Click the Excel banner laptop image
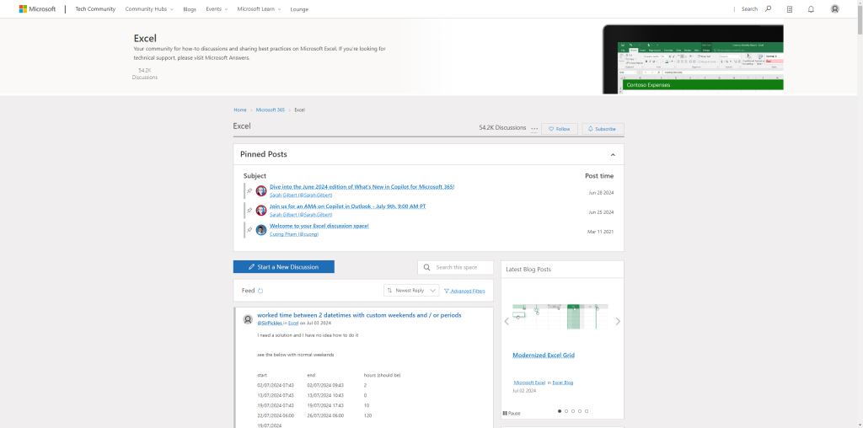 (x=693, y=59)
